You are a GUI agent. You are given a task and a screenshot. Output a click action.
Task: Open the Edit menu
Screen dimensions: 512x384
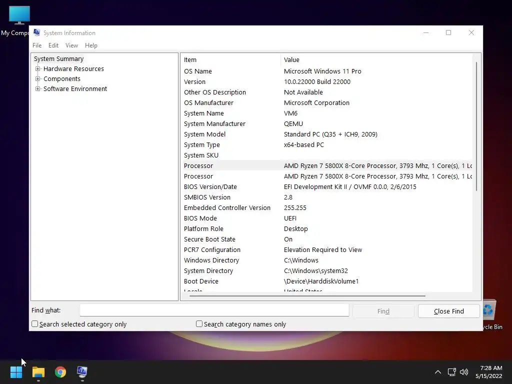point(53,45)
